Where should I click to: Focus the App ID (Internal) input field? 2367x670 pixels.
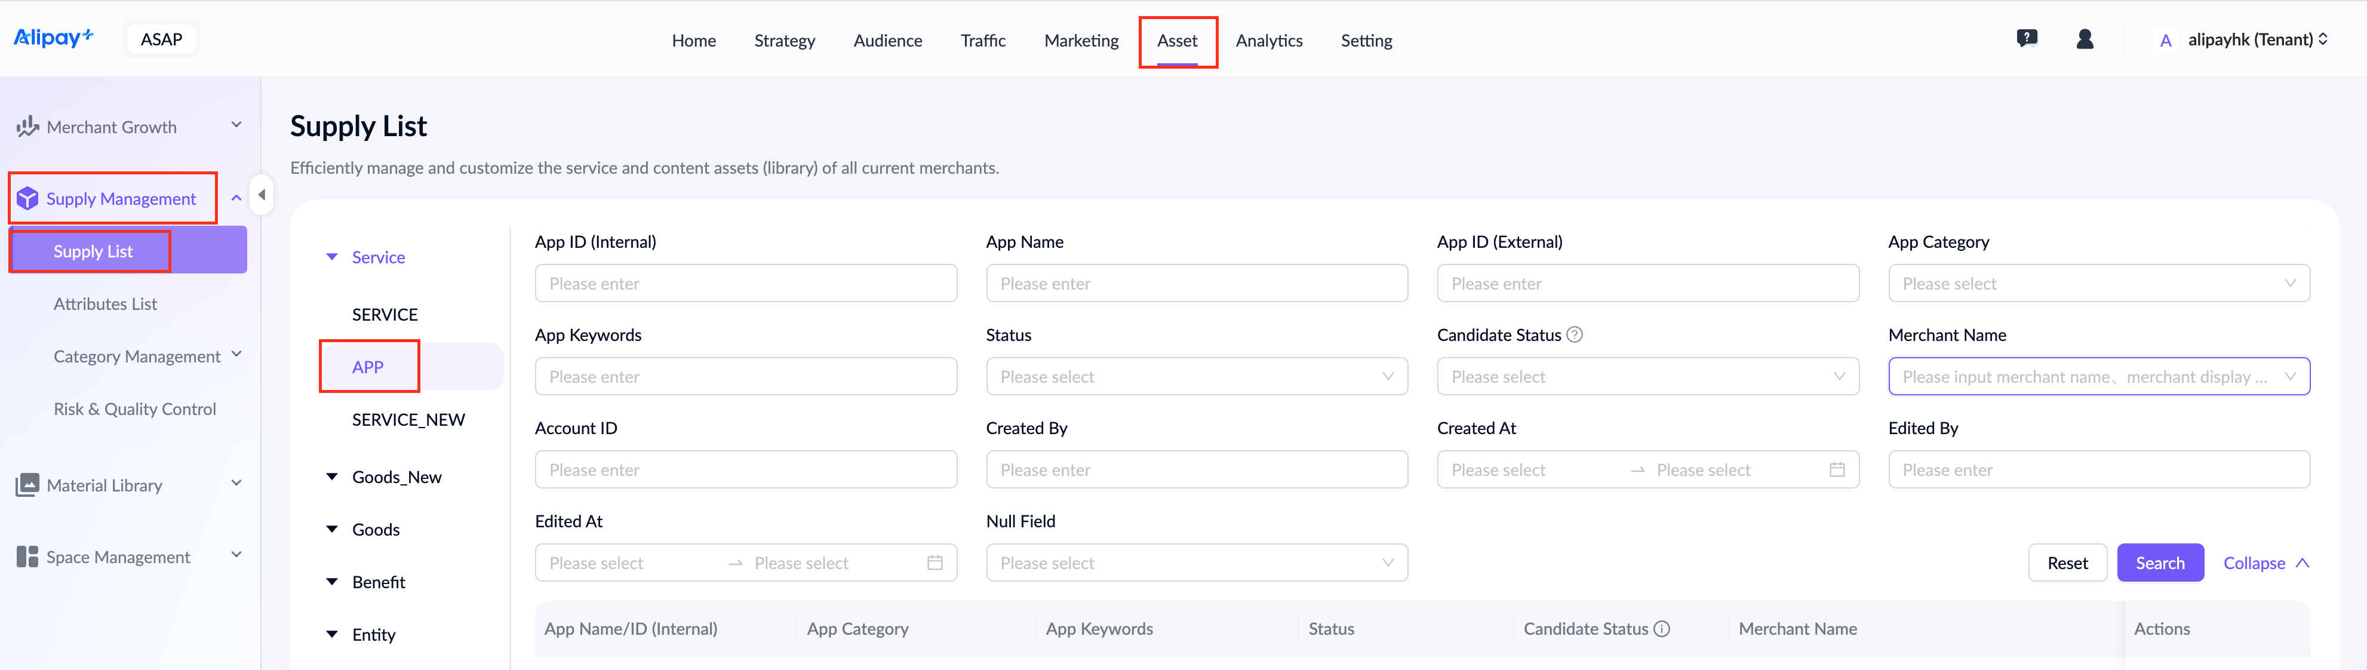pos(744,283)
